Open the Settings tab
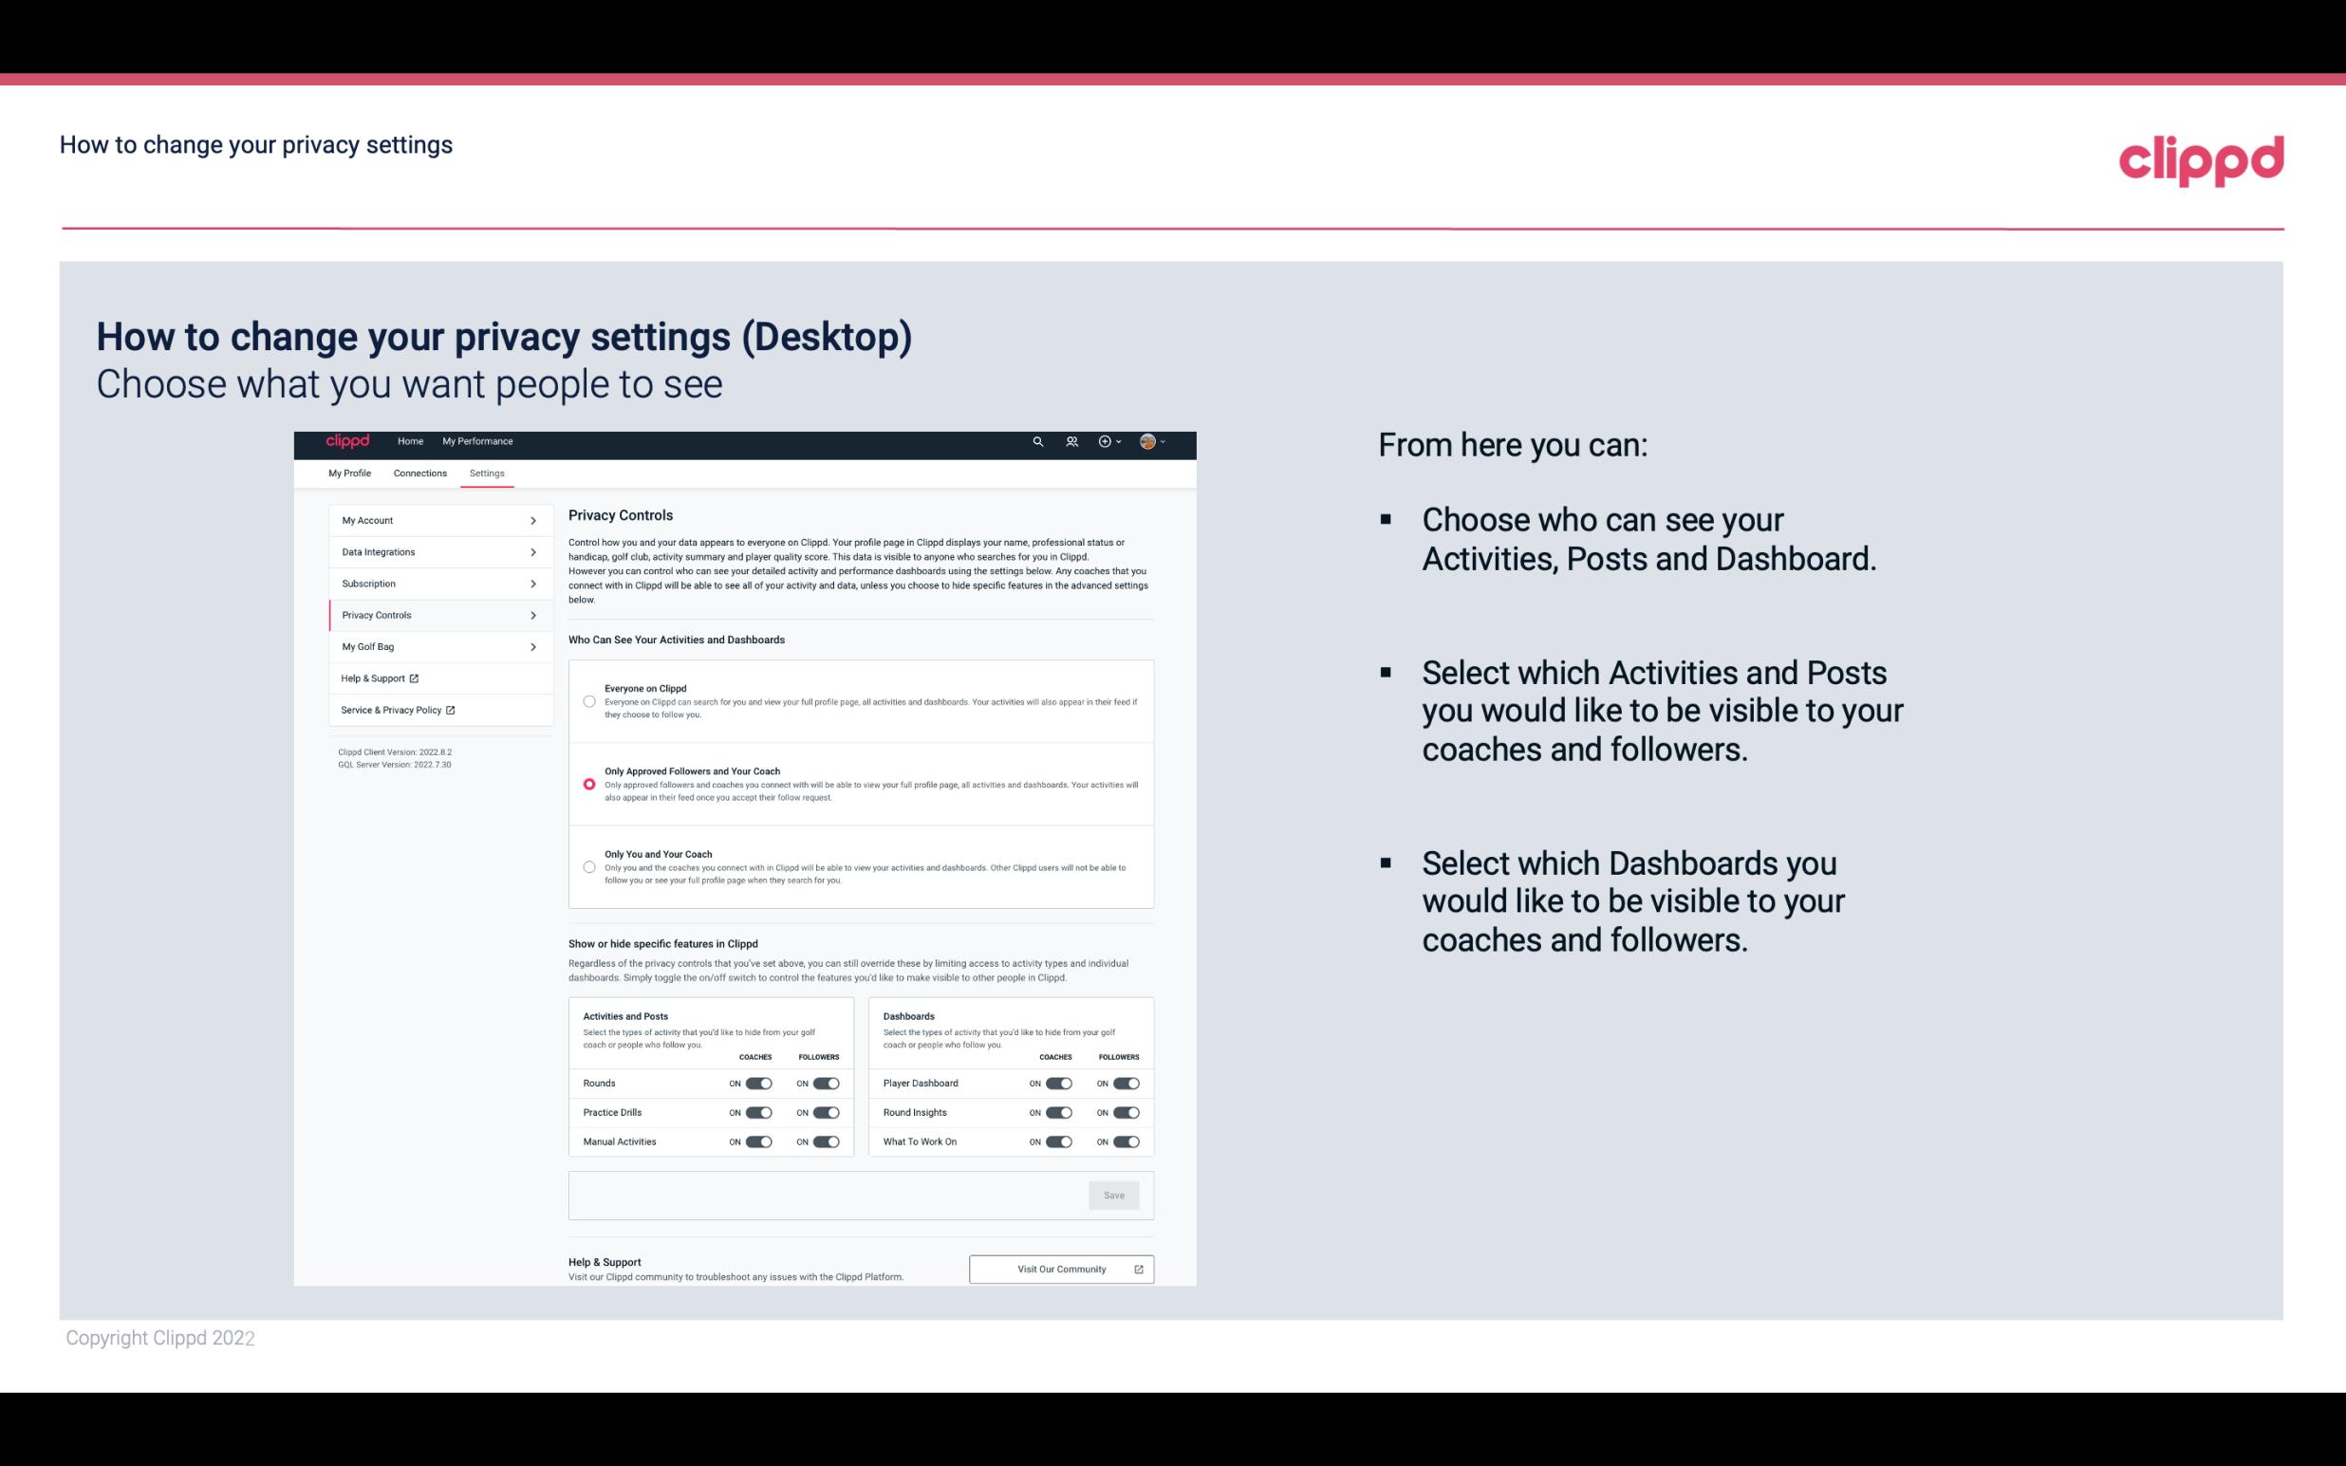This screenshot has width=2346, height=1466. pyautogui.click(x=487, y=473)
